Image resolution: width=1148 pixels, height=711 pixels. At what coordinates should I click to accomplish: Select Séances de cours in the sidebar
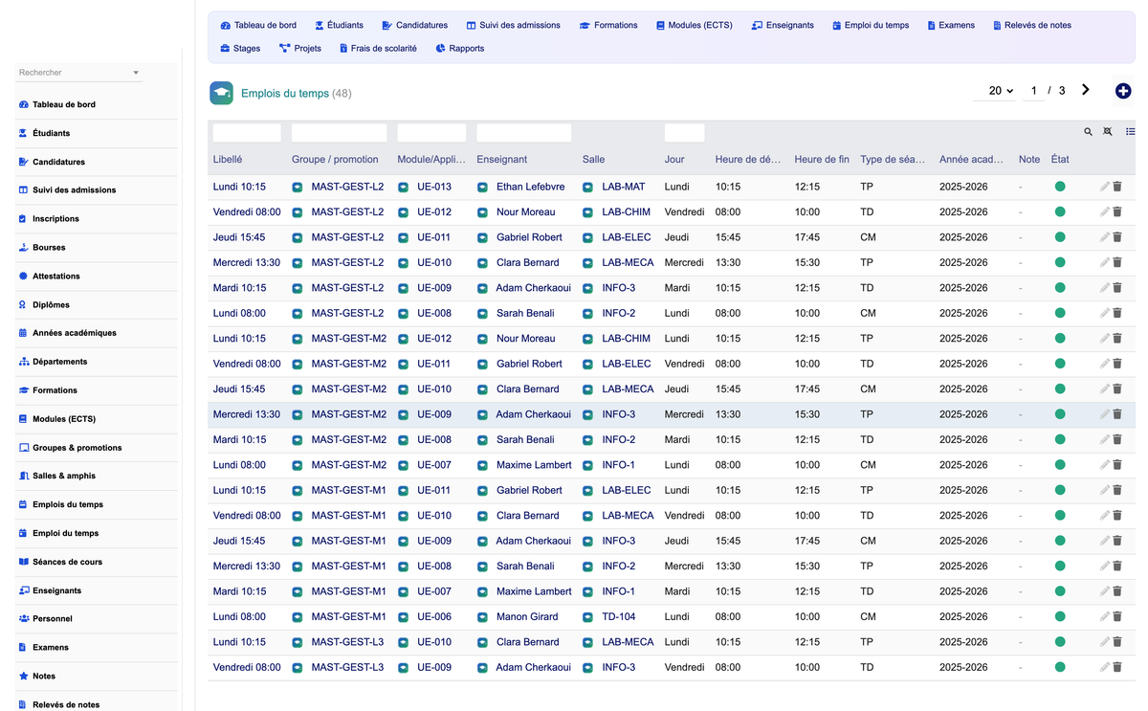click(x=67, y=562)
